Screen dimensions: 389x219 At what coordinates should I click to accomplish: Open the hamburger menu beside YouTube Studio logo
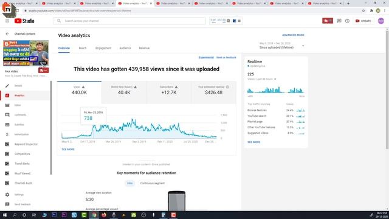(7, 21)
